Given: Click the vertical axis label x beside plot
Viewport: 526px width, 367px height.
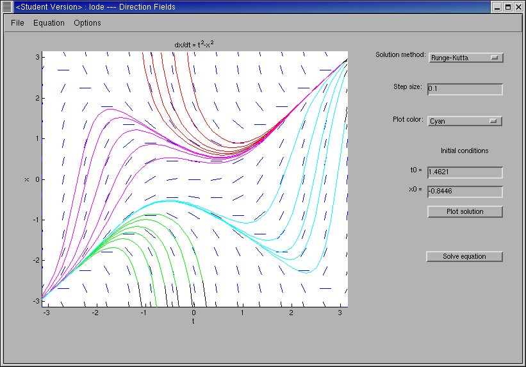Looking at the screenshot, I should click(x=27, y=179).
